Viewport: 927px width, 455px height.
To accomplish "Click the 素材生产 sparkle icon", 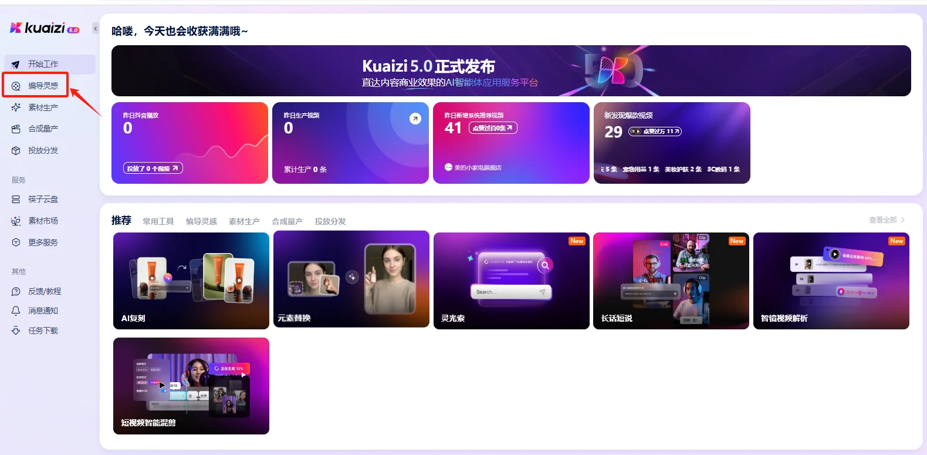I will click(x=16, y=107).
